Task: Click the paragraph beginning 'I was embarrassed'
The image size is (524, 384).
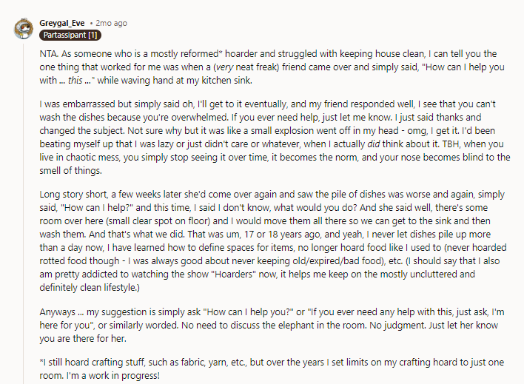Action: point(275,138)
